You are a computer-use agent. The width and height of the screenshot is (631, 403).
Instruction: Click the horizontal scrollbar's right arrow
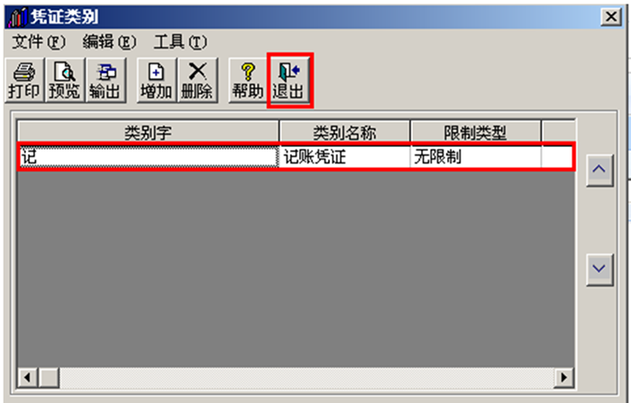[x=563, y=378]
